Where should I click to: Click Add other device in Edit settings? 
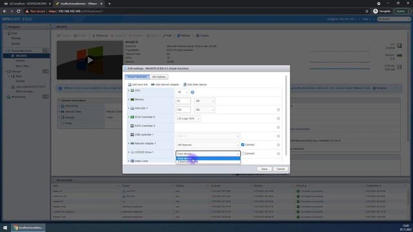click(195, 84)
